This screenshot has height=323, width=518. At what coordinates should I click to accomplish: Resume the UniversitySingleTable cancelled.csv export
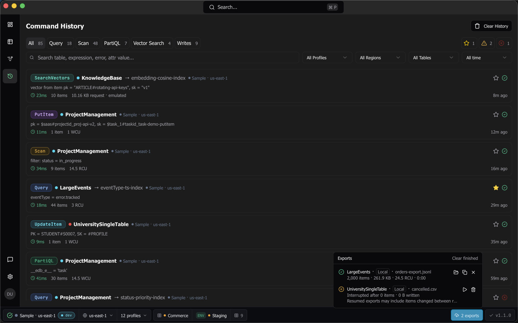pos(465,290)
